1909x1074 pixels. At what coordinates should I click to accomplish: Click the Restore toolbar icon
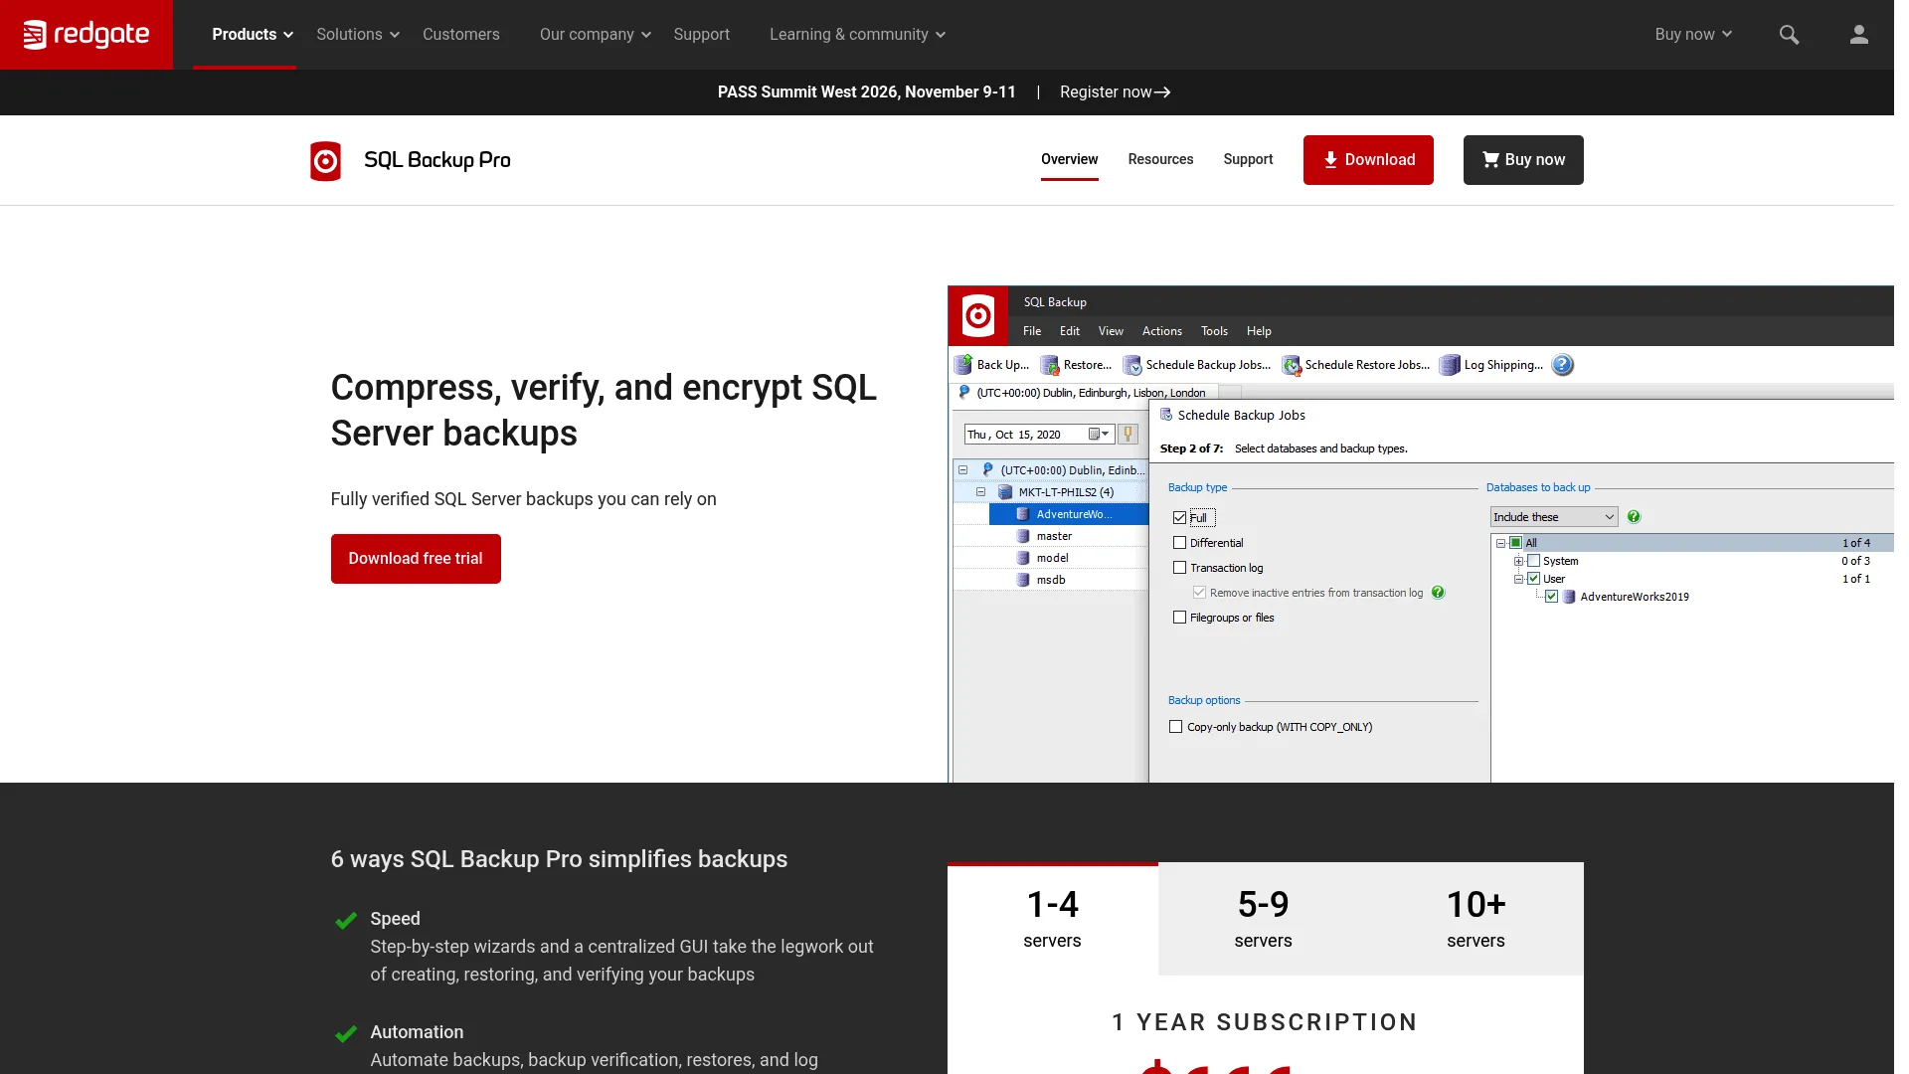(x=1049, y=365)
